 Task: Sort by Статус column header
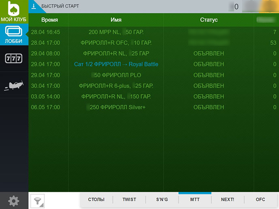click(209, 20)
